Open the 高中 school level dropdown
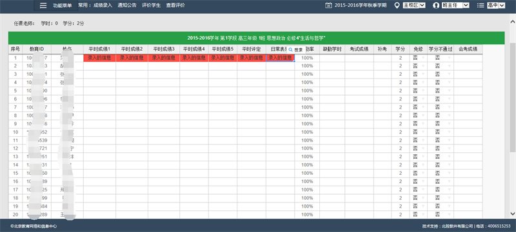 [x=496, y=5]
